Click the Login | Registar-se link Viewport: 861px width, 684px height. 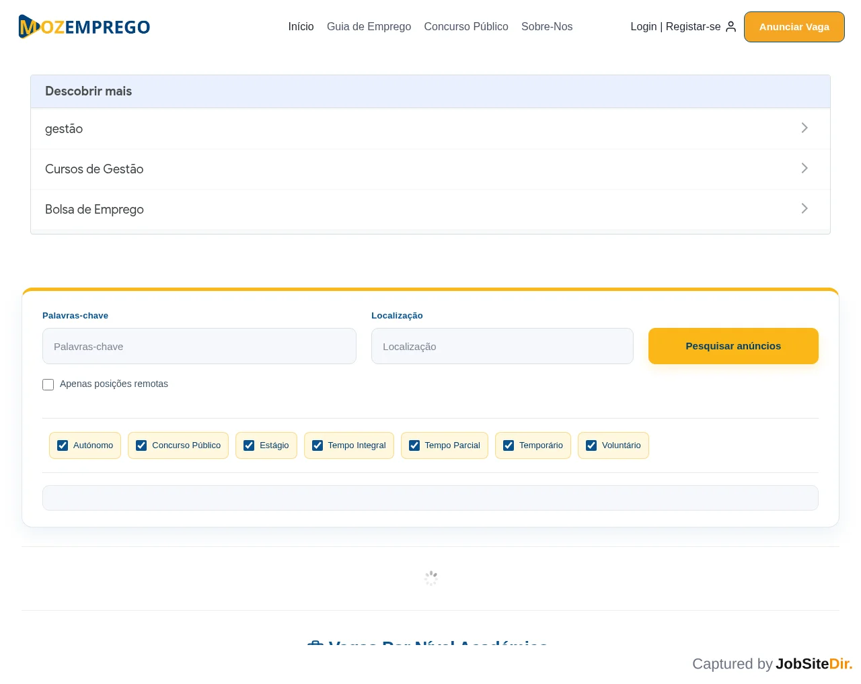point(675,27)
